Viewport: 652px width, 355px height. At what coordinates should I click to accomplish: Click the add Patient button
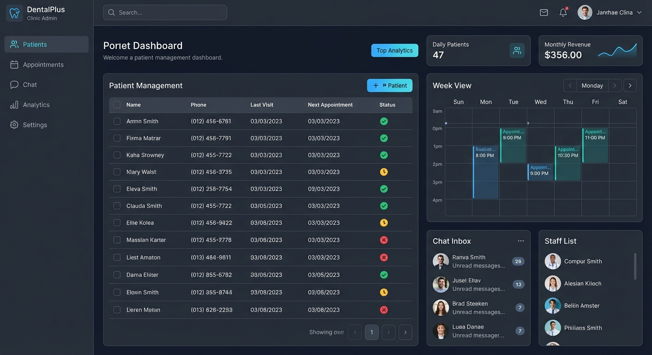pyautogui.click(x=389, y=86)
